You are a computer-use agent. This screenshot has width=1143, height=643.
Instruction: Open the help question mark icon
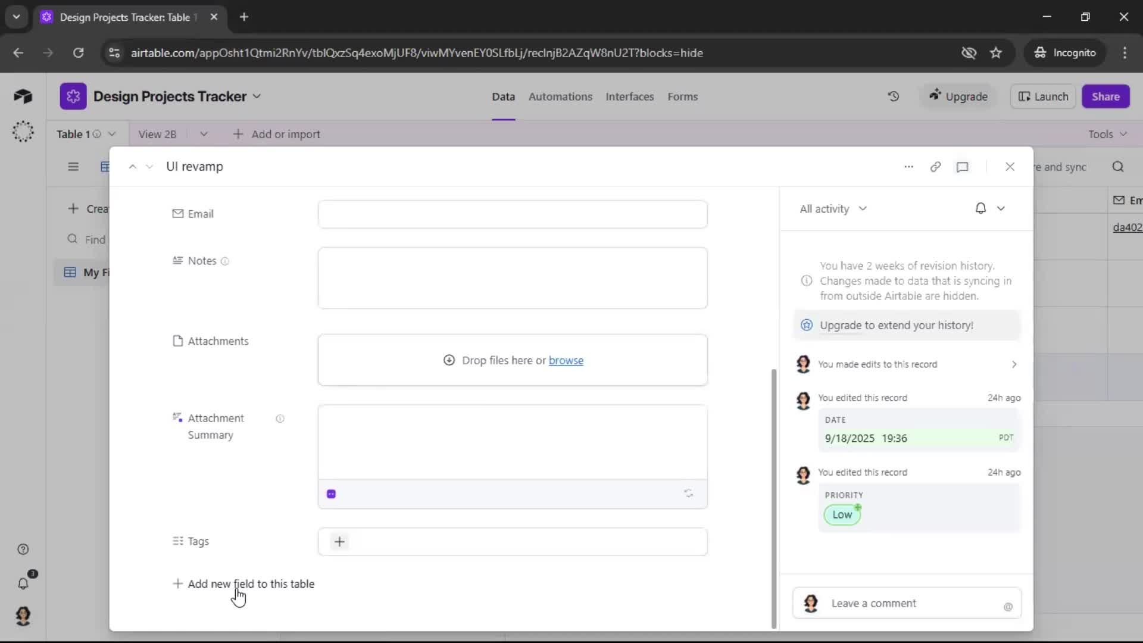click(x=23, y=550)
